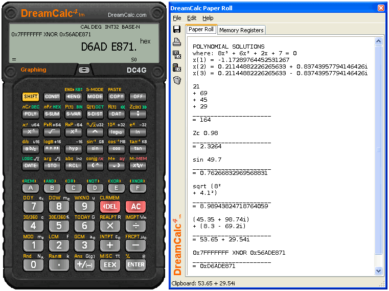This screenshot has width=389, height=291.
Task: Click the result line '= 0xD6ADE871'
Action: (214, 266)
